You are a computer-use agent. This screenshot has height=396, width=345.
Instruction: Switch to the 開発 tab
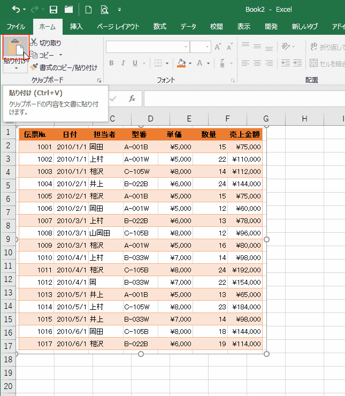(x=271, y=27)
